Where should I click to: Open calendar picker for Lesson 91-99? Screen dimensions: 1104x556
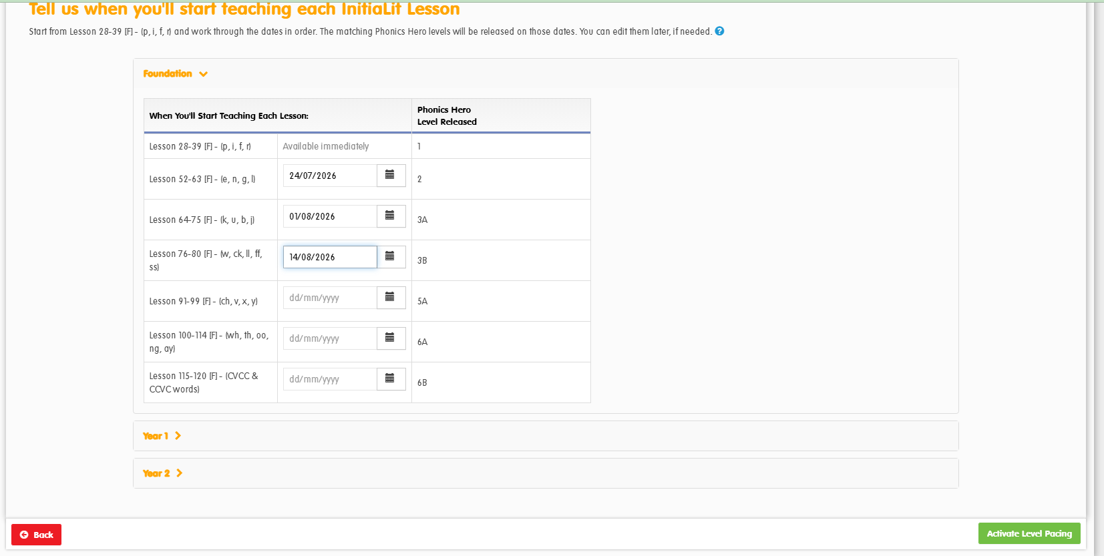(x=391, y=298)
